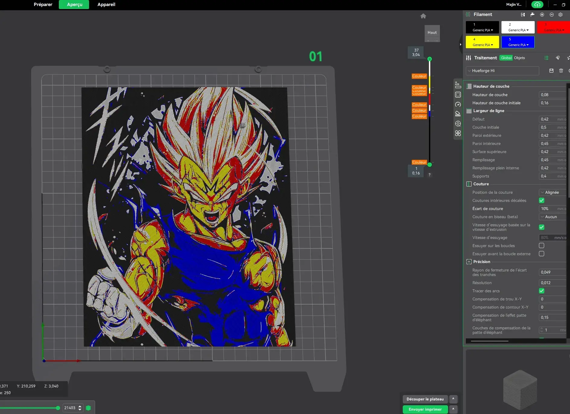Remove a filament with the minus icon
This screenshot has width=570, height=414.
click(x=552, y=14)
